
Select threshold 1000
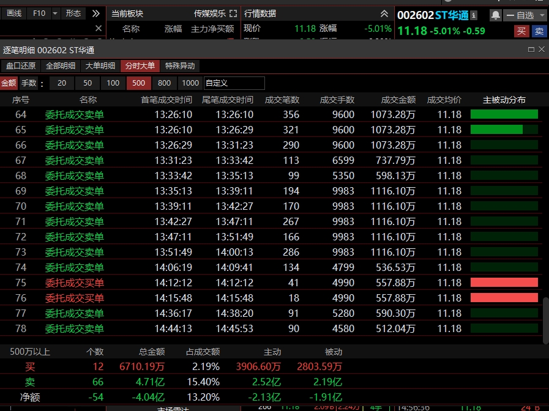pyautogui.click(x=190, y=83)
